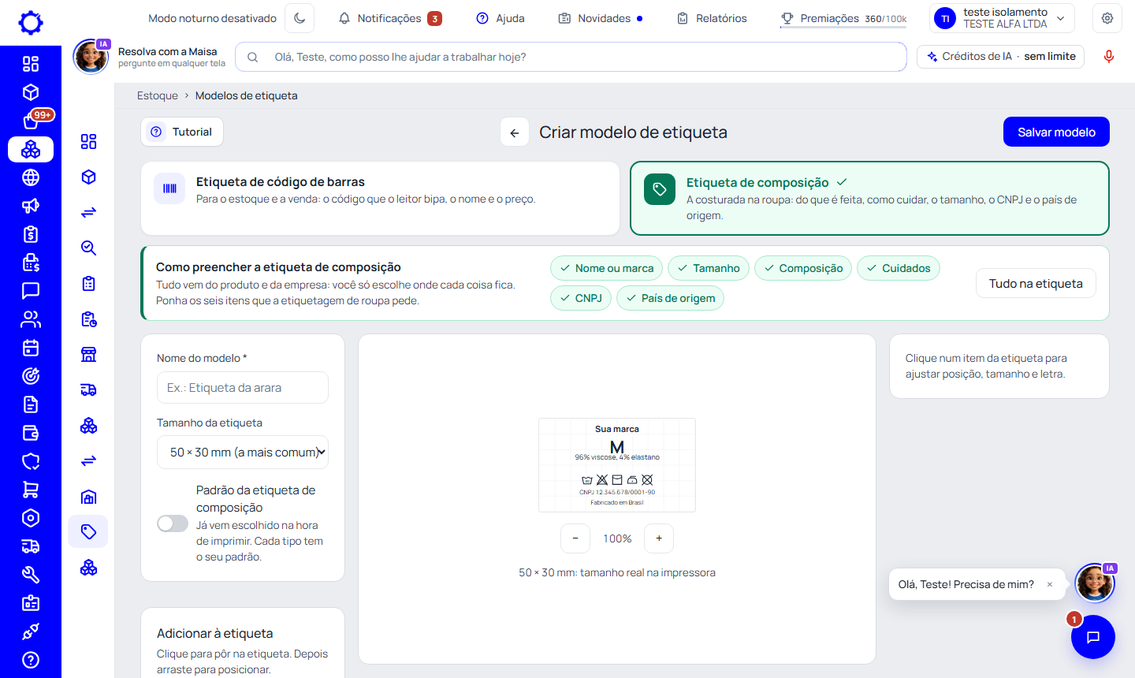Image resolution: width=1135 pixels, height=678 pixels.
Task: Increase label preview zoom with plus button
Action: point(659,538)
